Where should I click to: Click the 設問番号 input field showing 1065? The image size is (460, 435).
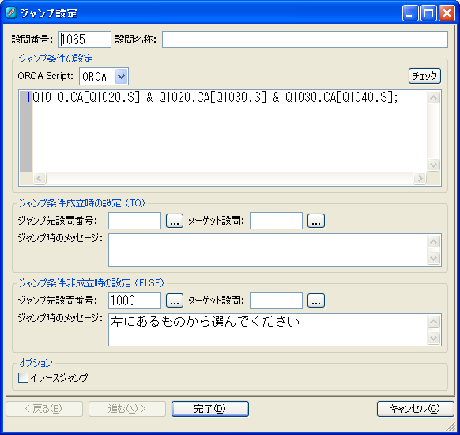(85, 40)
